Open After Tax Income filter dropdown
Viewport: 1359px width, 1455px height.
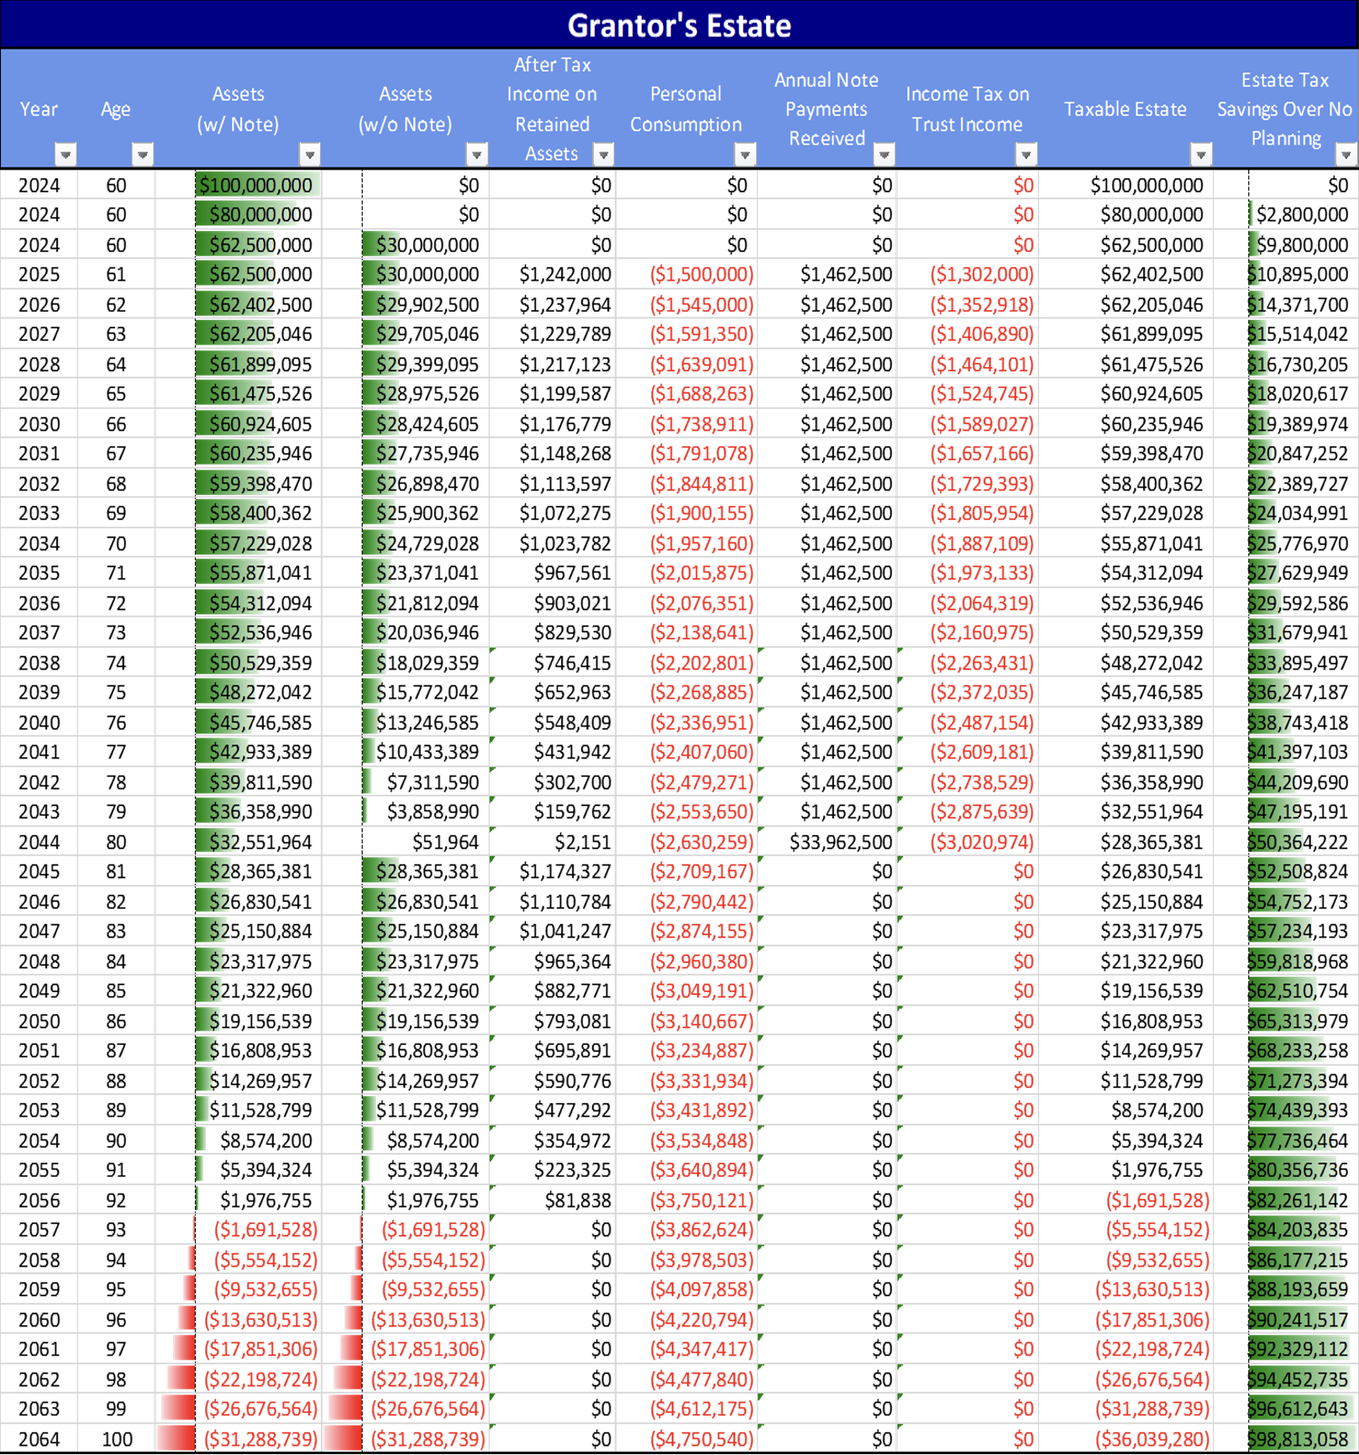pyautogui.click(x=603, y=155)
